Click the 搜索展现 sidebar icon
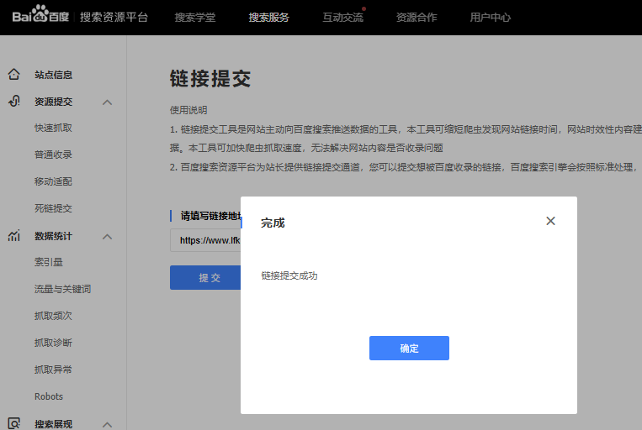 click(x=14, y=423)
